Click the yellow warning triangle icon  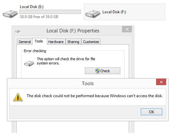[18, 97]
